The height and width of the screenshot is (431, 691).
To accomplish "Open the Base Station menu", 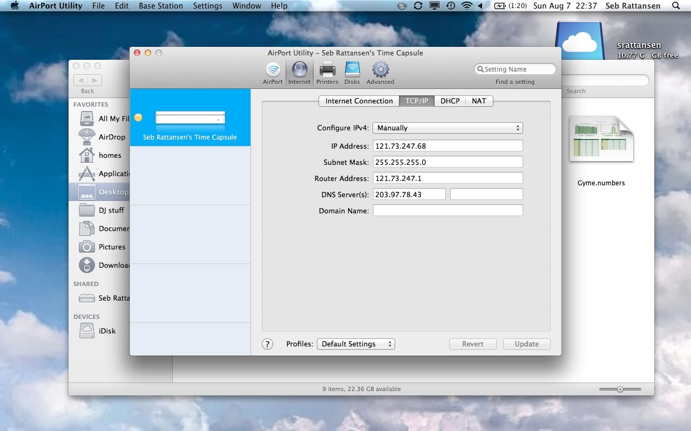I will tap(161, 6).
